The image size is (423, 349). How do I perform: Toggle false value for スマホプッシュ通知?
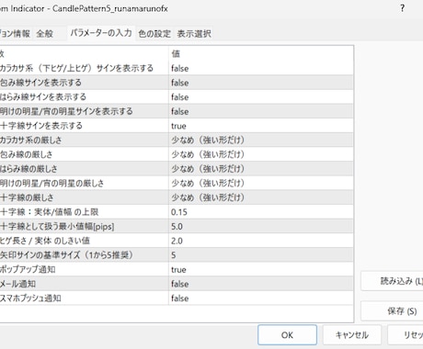click(261, 298)
